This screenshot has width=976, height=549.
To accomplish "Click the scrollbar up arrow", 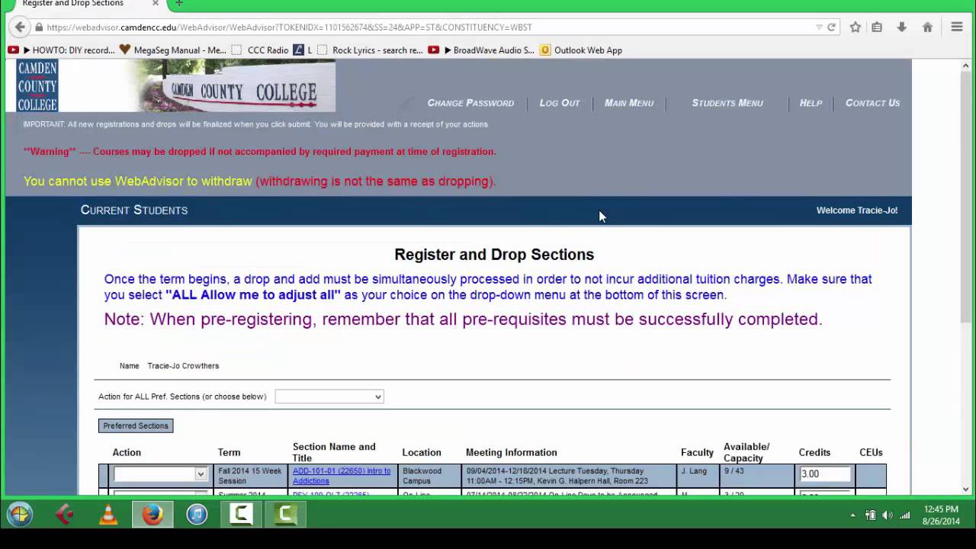I will coord(966,66).
